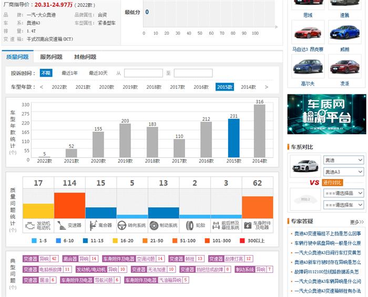
Task: Open the 请选择车 model dropdown
Action: [x=344, y=205]
